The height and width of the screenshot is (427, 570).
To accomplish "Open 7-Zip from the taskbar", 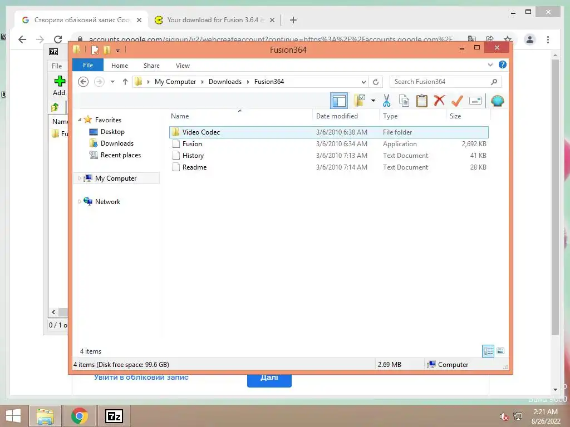I will 114,416.
